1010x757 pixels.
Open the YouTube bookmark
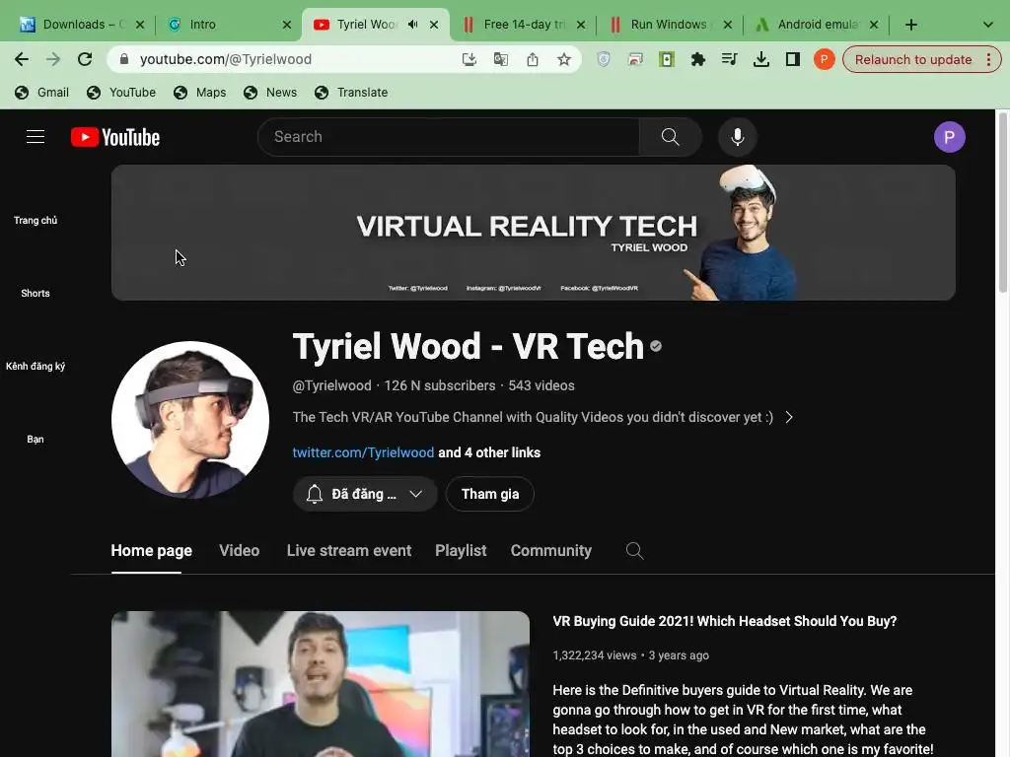(x=121, y=92)
